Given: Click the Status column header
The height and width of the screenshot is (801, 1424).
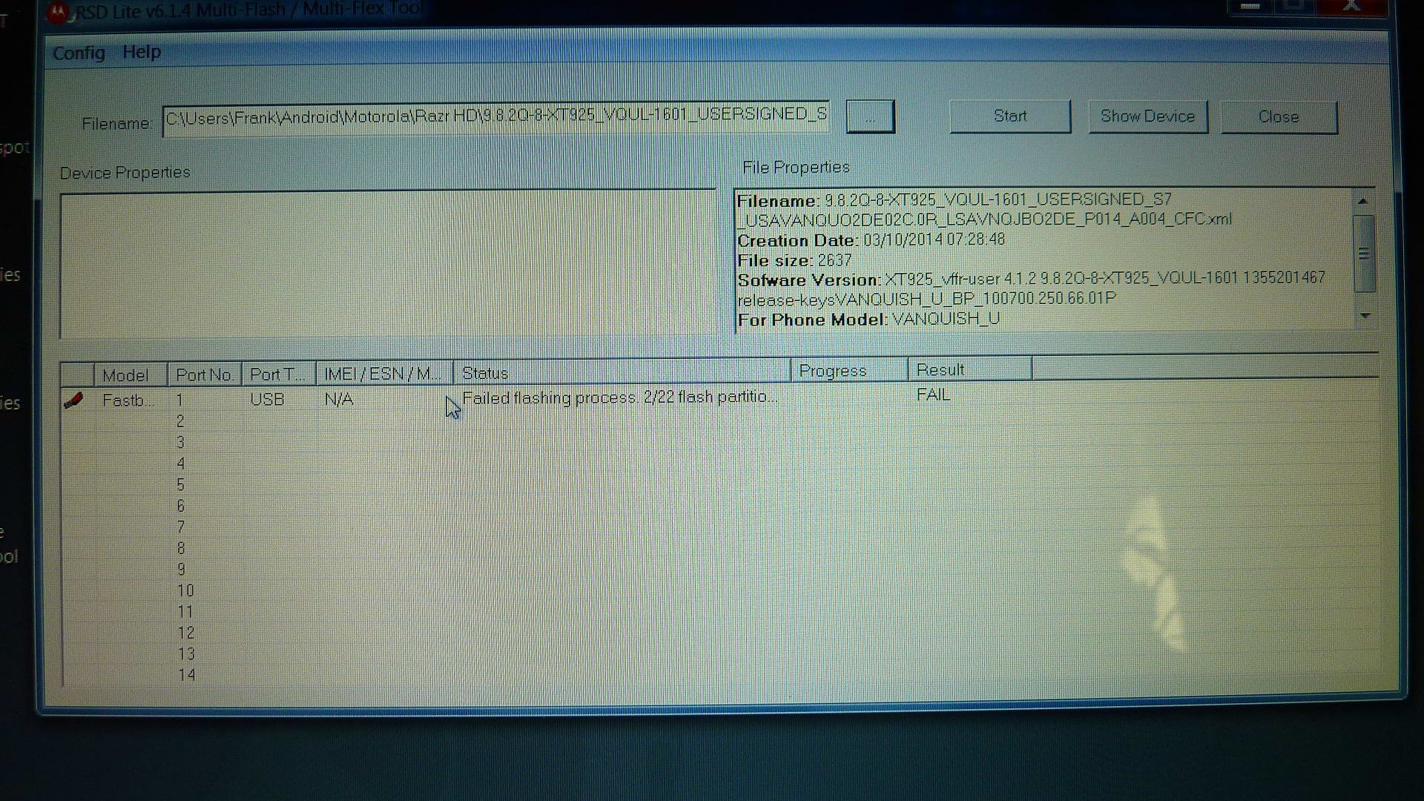Looking at the screenshot, I should pos(622,372).
